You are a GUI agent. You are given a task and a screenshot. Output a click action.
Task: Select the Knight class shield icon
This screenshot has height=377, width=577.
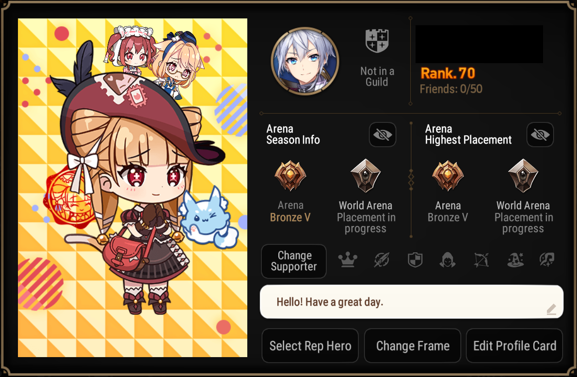tap(415, 260)
